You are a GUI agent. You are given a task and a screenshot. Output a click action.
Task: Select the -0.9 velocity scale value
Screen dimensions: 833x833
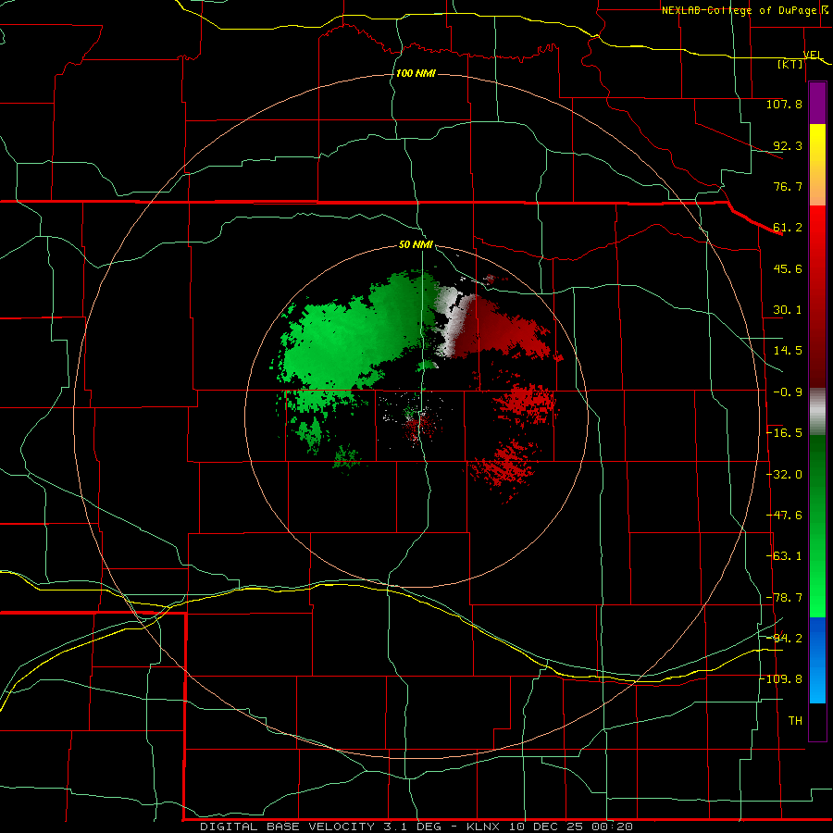click(788, 392)
